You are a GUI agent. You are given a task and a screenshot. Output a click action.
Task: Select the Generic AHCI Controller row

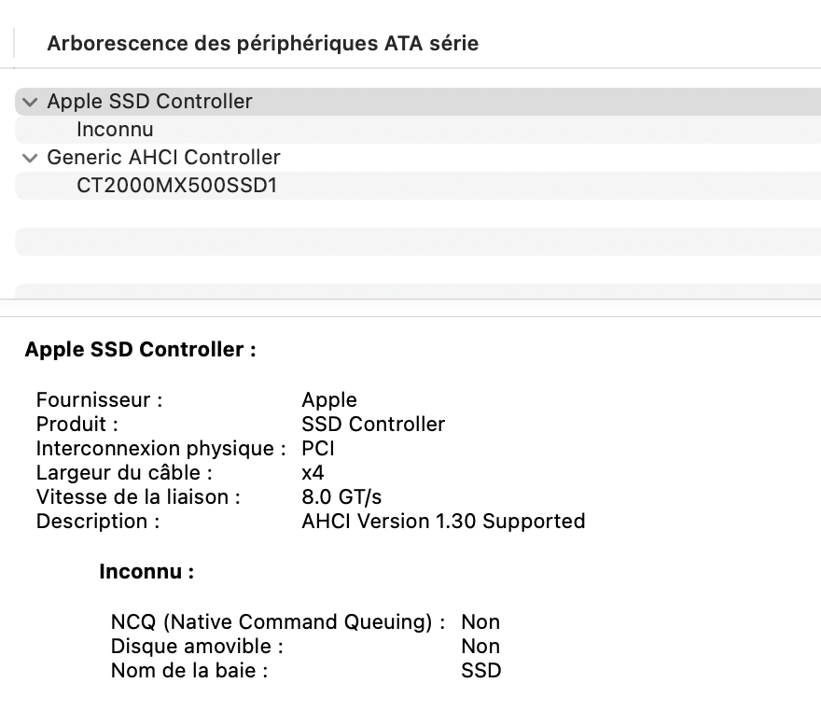163,158
